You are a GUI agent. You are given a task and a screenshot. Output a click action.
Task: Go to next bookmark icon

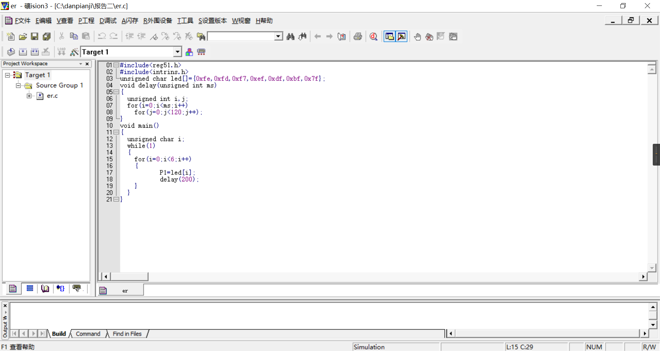[165, 36]
